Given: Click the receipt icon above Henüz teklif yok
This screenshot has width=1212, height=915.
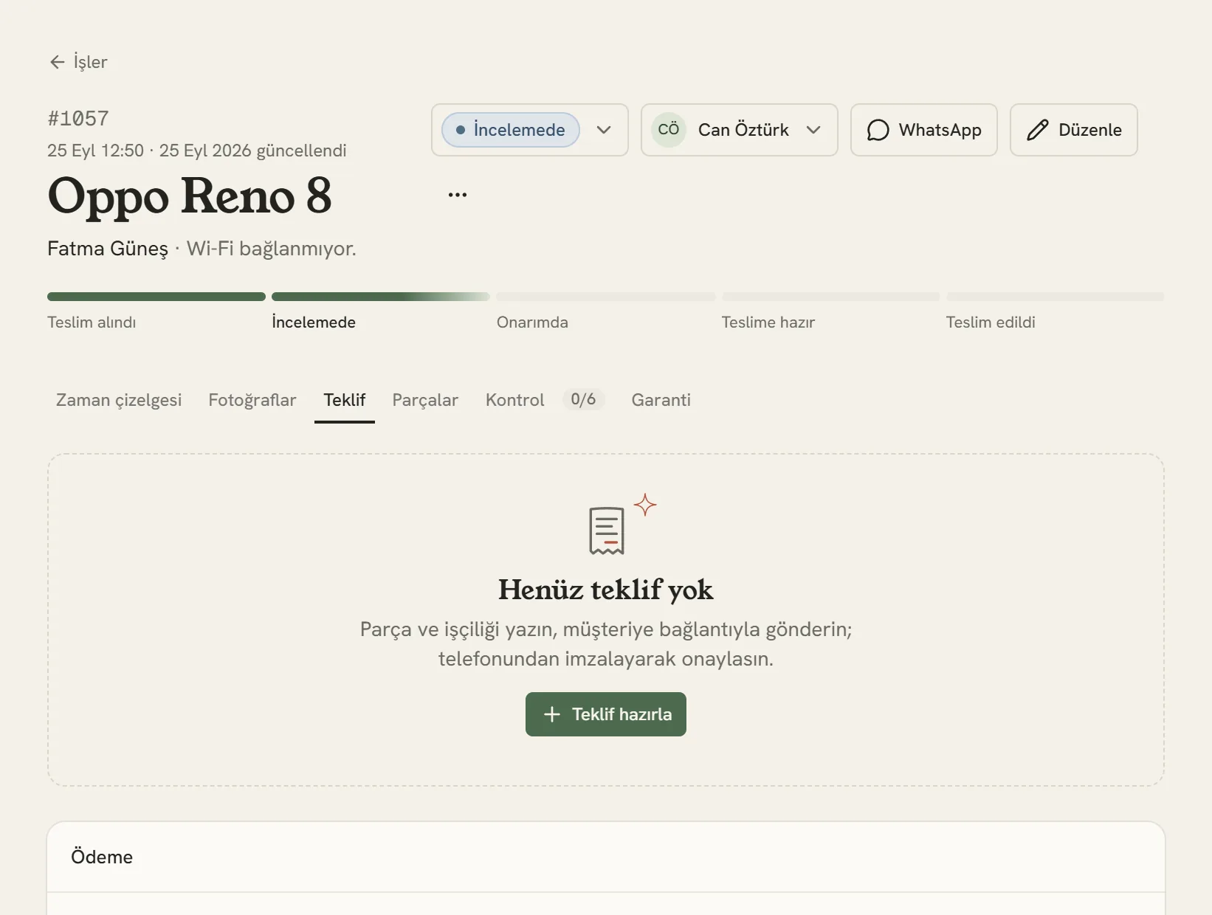Looking at the screenshot, I should coord(607,531).
